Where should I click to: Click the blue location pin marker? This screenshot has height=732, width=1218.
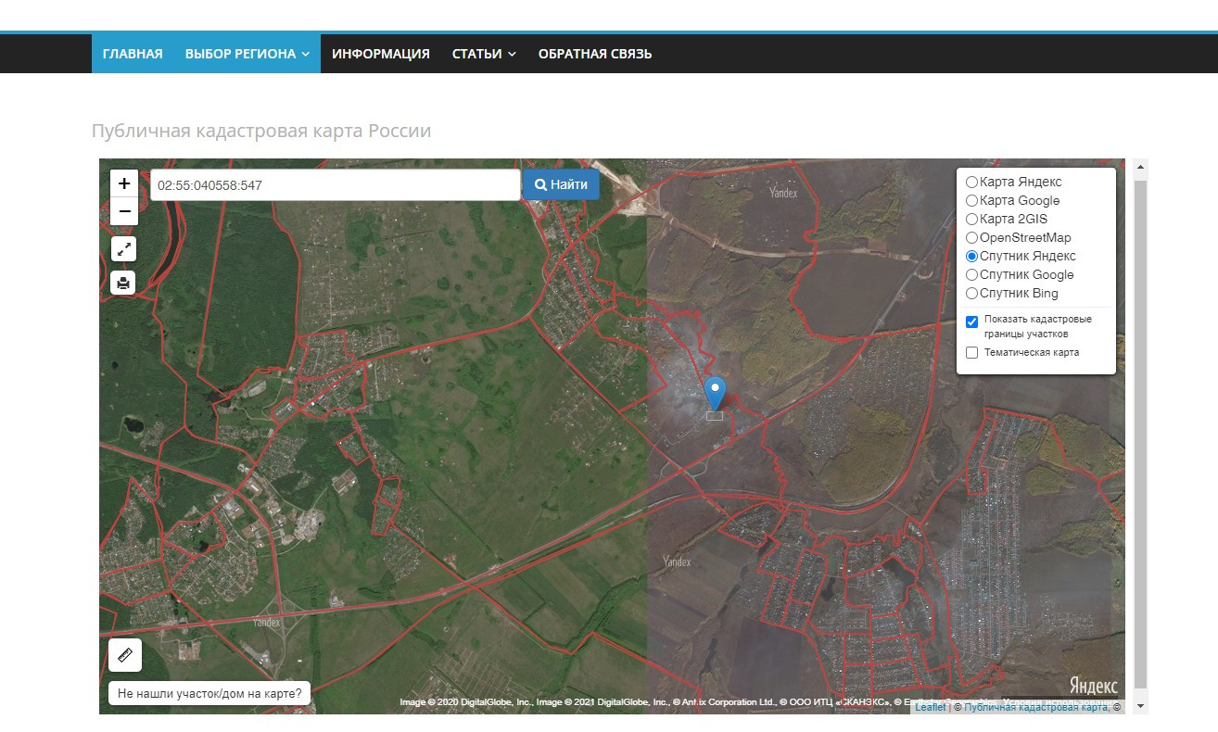pyautogui.click(x=715, y=392)
